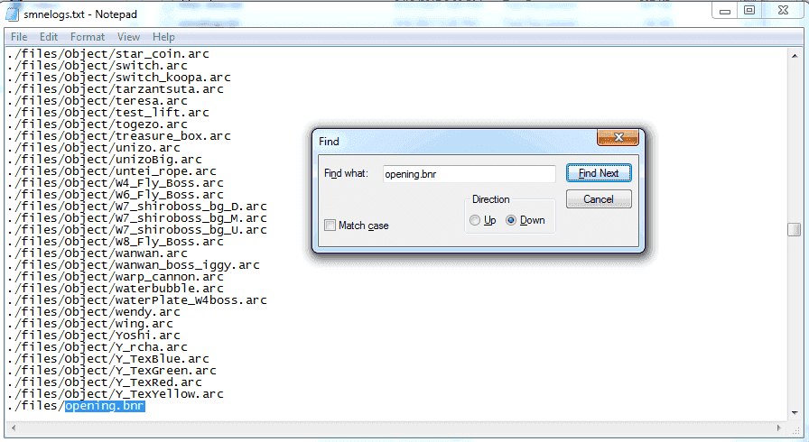Click the line ./files/Object/Y_rcha.arc
The height and width of the screenshot is (442, 809).
click(x=98, y=347)
